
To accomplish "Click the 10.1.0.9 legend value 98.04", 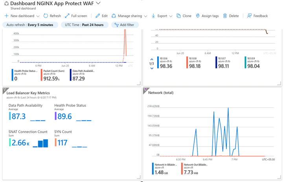I will point(254,66).
